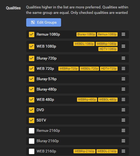The height and width of the screenshot is (156, 140).
Task: Select the reorder handle beside Bluray-720p
Action: pos(123,58)
